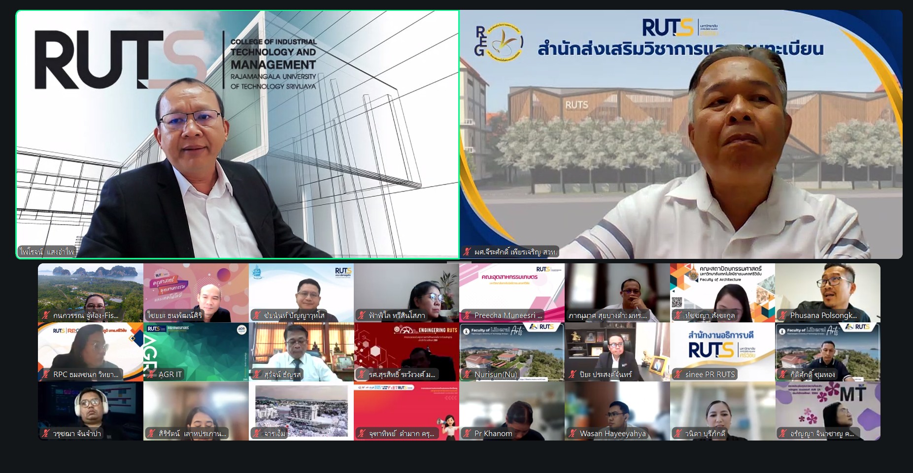Click muted mic icon on Preecha Muneesri tile
Screen dimensions: 913x473
[467, 315]
